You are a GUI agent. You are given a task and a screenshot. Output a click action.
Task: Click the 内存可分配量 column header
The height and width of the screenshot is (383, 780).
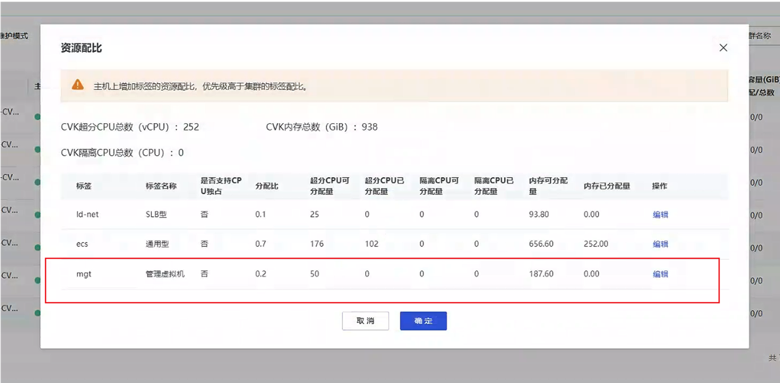[x=548, y=186]
